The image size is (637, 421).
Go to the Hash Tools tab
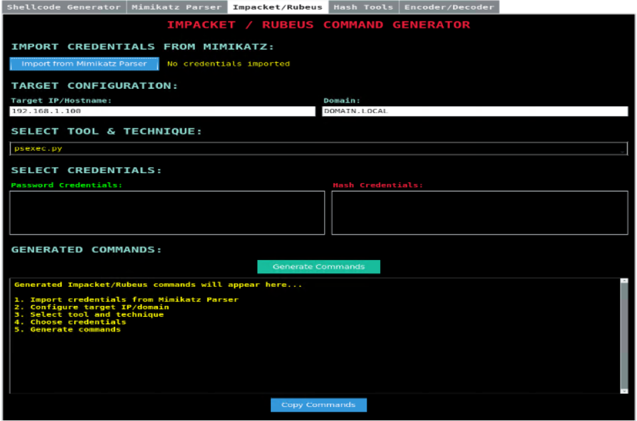(x=363, y=7)
